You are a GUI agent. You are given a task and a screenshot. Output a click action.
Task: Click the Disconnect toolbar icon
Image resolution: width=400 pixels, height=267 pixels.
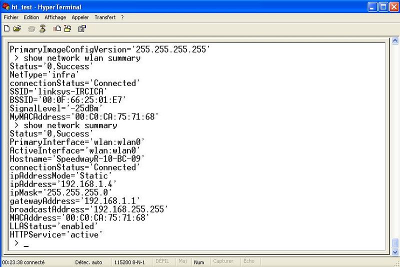click(x=43, y=28)
